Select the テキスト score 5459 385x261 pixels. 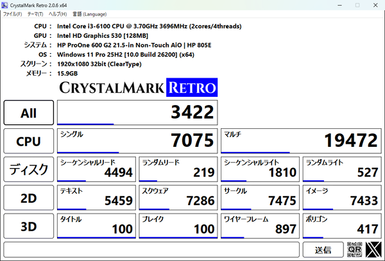click(119, 201)
